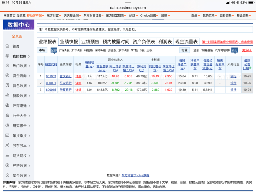Expand 资金流向 sidebar chevron
This screenshot has width=256, height=192.
click(x=29, y=76)
